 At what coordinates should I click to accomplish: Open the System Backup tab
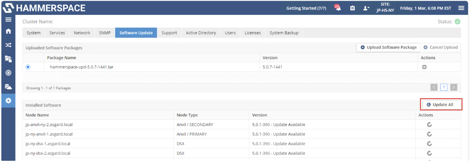click(284, 33)
